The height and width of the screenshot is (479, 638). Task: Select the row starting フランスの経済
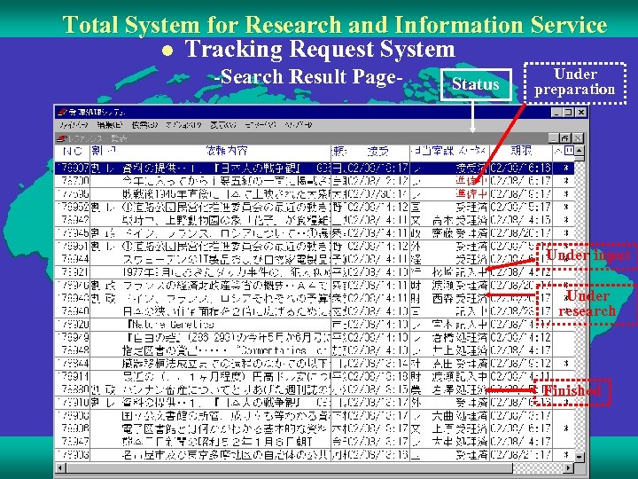coord(315,285)
